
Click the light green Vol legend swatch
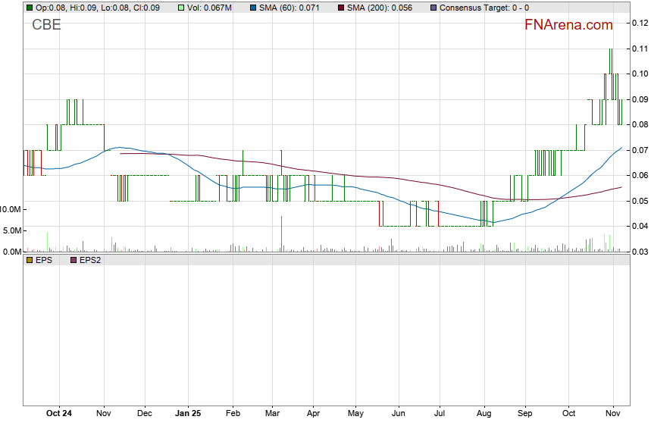click(x=182, y=8)
